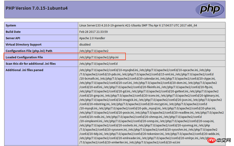This screenshot has width=234, height=146.
Task: Click the 'Additional .ini files parsed' label
Action: [25, 70]
